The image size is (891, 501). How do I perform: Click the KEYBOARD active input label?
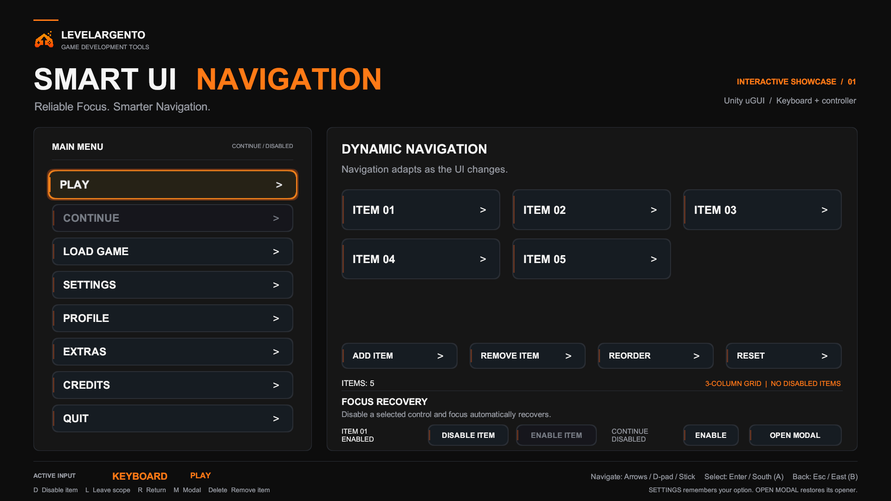click(x=140, y=476)
